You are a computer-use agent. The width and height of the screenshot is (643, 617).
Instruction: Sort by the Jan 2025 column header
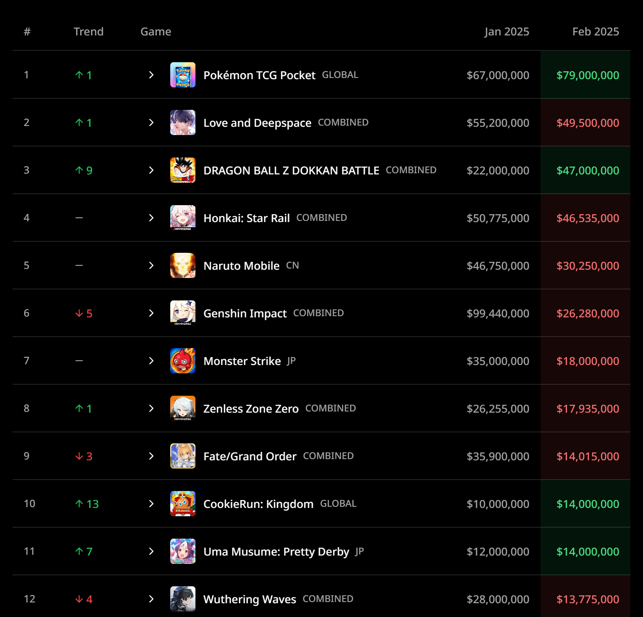[507, 31]
